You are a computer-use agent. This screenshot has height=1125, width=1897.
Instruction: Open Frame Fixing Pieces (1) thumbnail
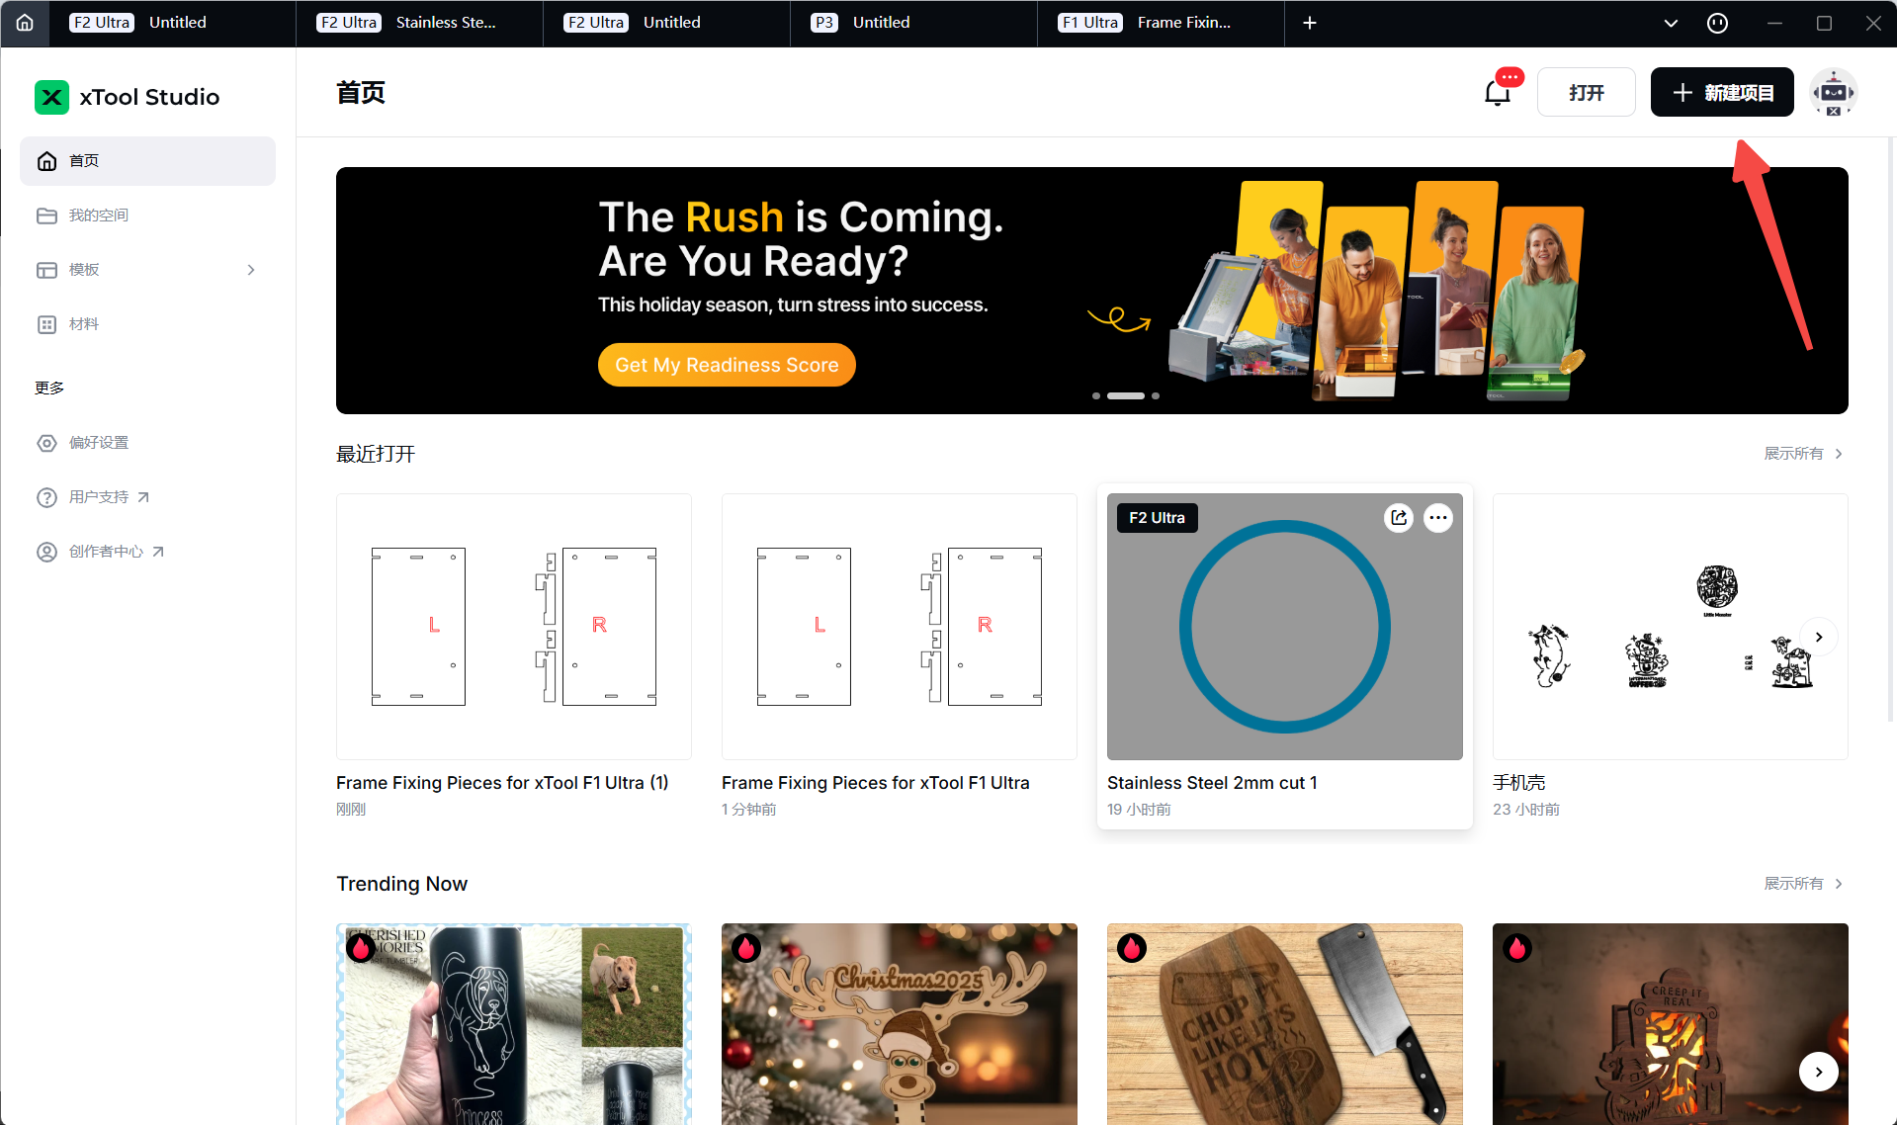click(x=514, y=627)
